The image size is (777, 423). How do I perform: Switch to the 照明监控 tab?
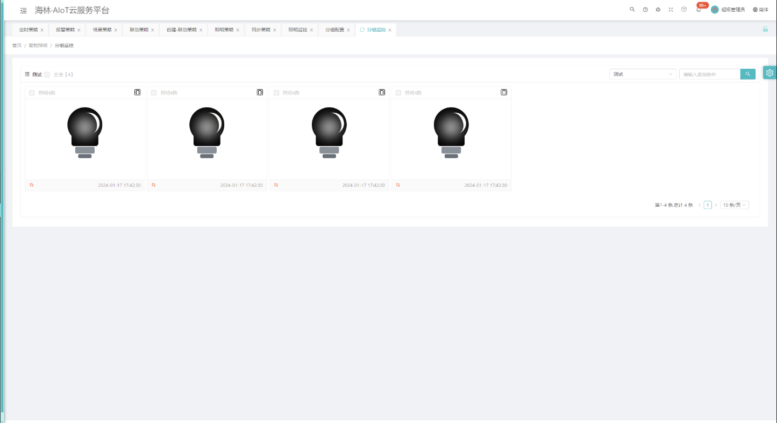298,30
